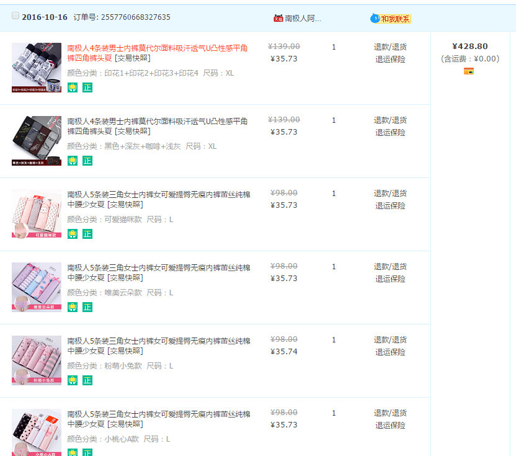
Task: Click green shield badge on 黑色+深灰 row
Action: pos(73,161)
